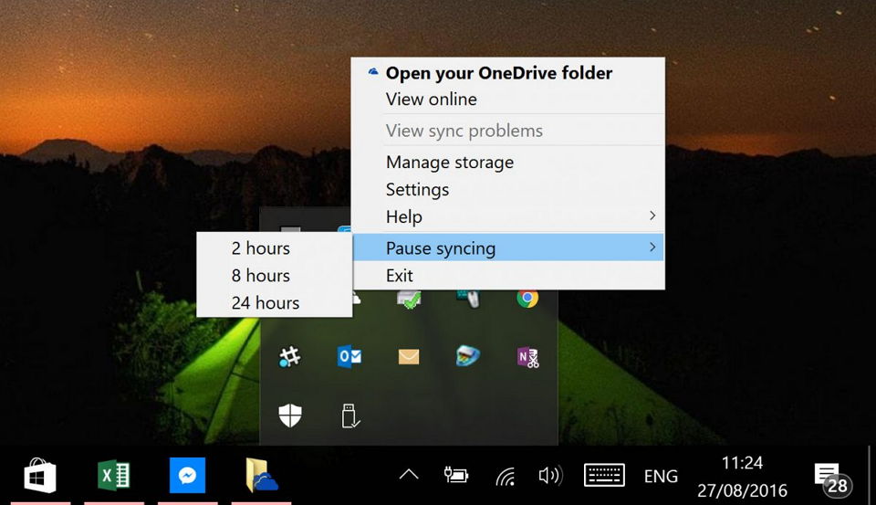Open the Windows Store taskbar icon

coord(40,476)
